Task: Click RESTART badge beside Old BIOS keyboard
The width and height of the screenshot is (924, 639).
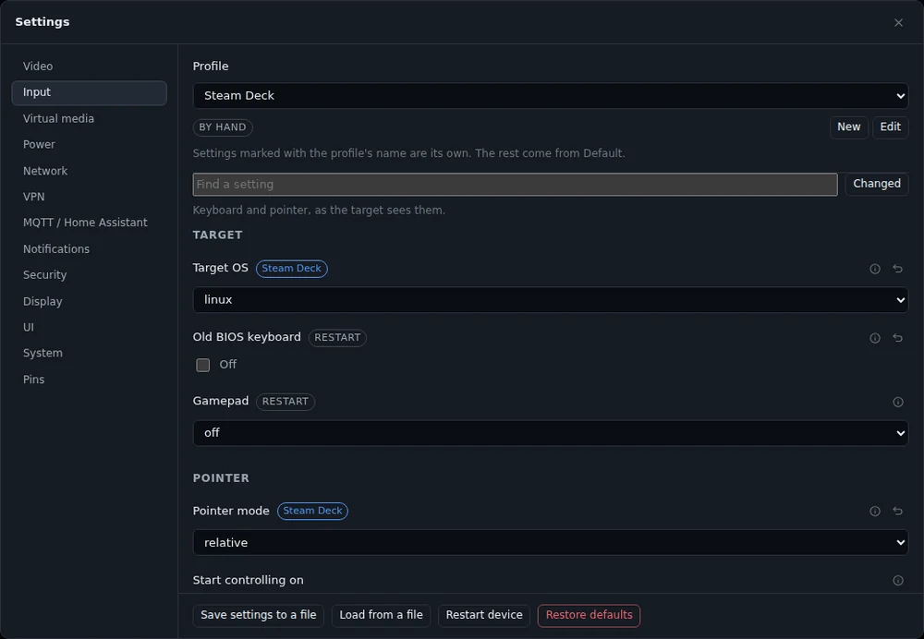Action: pyautogui.click(x=337, y=338)
